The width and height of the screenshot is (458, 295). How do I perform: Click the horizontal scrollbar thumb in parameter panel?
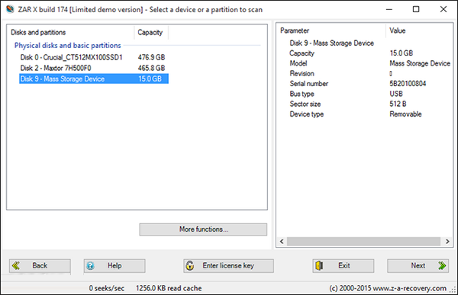click(363, 242)
